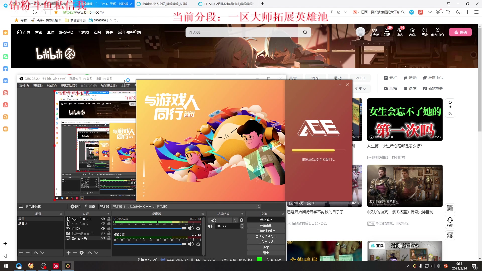
Task: Remove selected OBS source with minus
Action: (75, 253)
